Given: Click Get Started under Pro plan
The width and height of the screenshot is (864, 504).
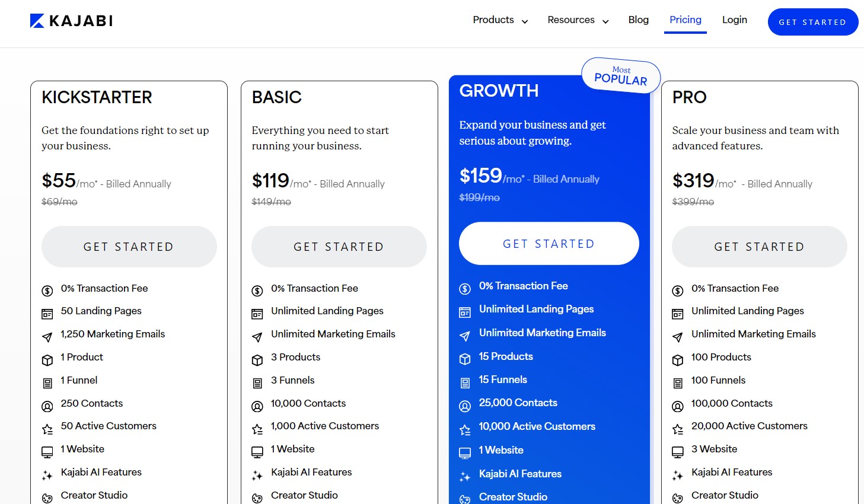Looking at the screenshot, I should 759,247.
